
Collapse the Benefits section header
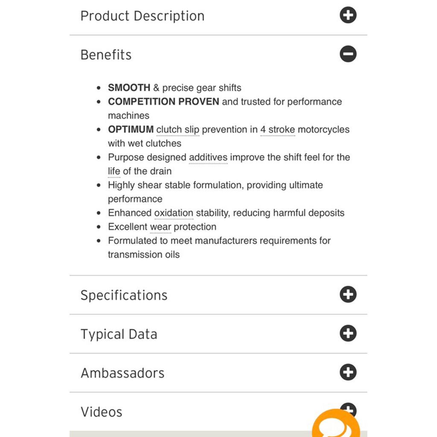pyautogui.click(x=106, y=55)
